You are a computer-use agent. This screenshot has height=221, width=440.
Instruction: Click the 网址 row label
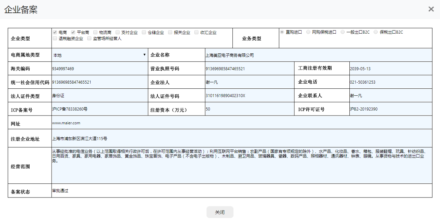[x=15, y=124]
